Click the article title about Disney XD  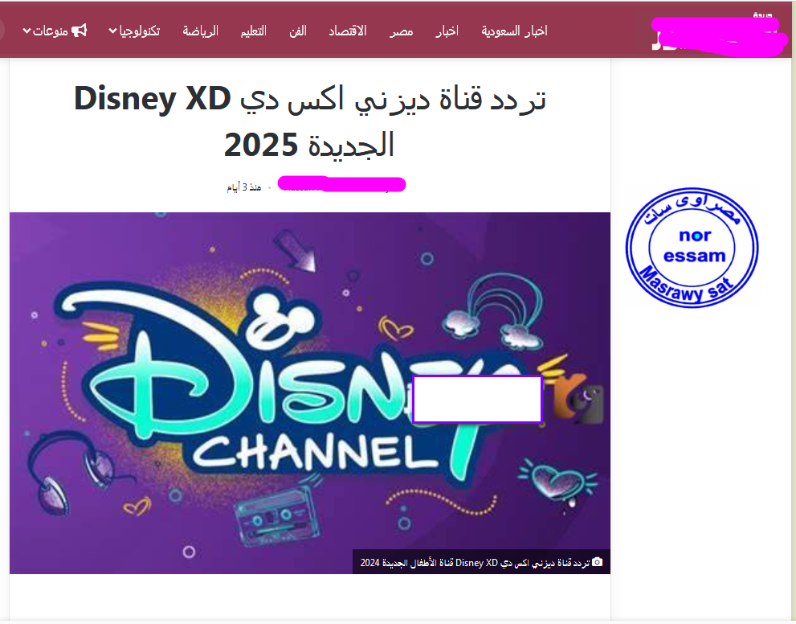pos(310,121)
